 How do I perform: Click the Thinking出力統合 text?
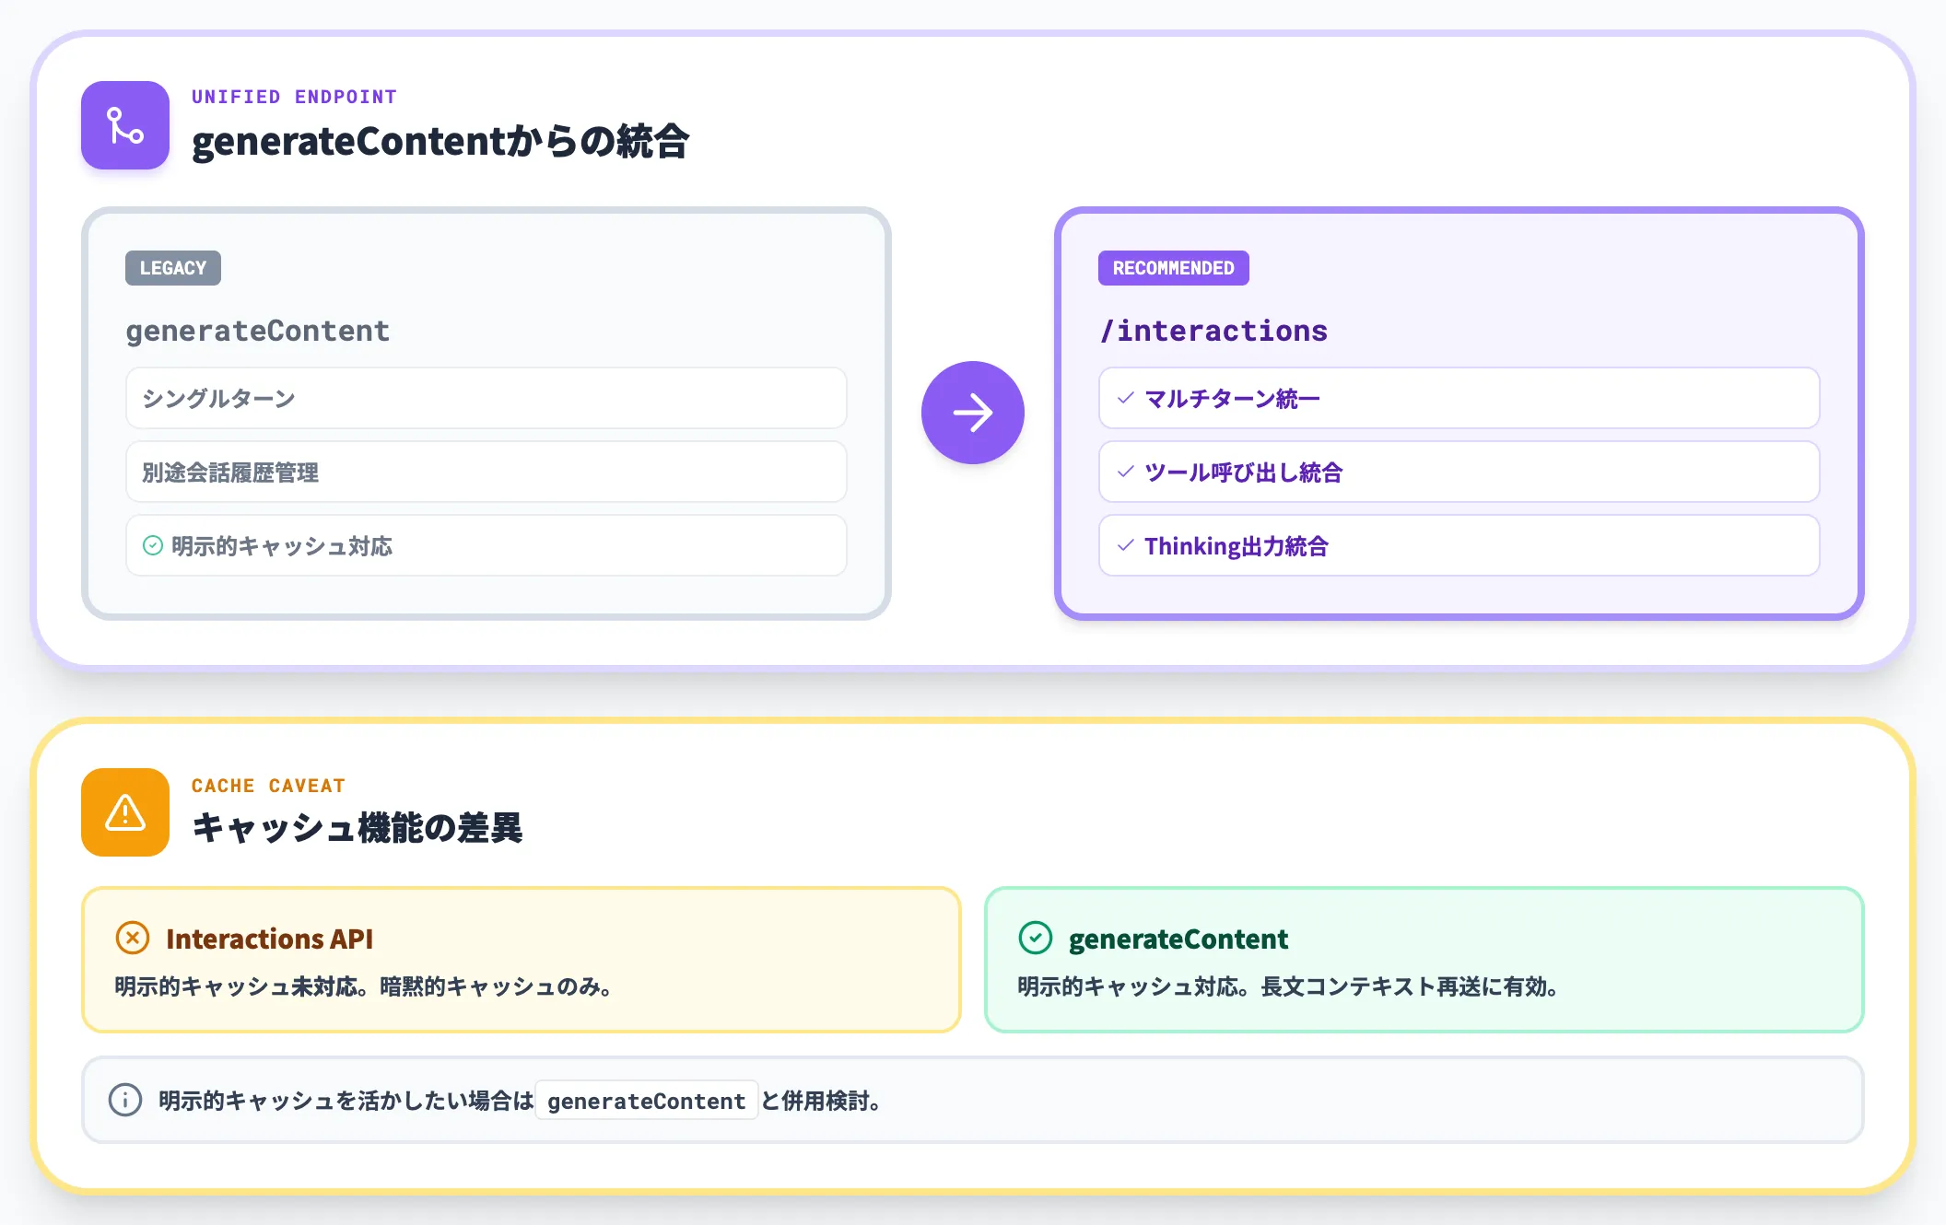click(1237, 546)
